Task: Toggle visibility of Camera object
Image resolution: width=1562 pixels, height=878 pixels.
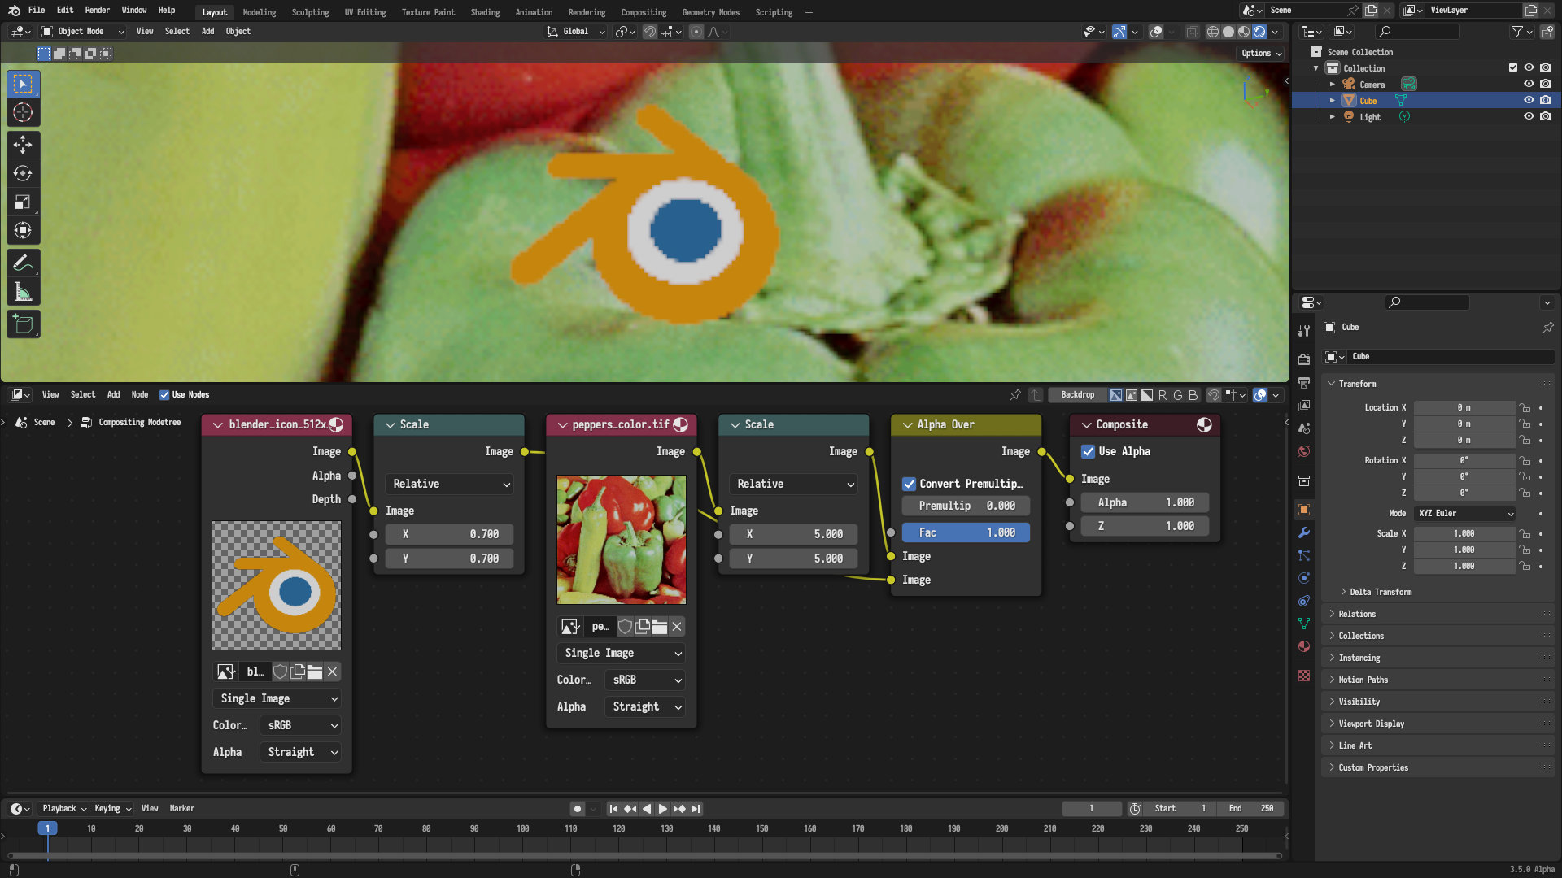Action: coord(1529,84)
